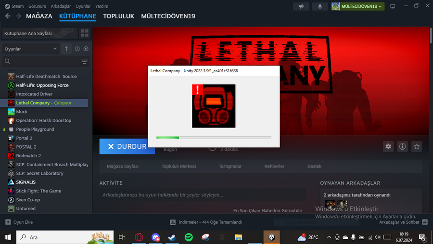The width and height of the screenshot is (433, 244).
Task: Open Lethal Company settings gear
Action: pyautogui.click(x=388, y=146)
